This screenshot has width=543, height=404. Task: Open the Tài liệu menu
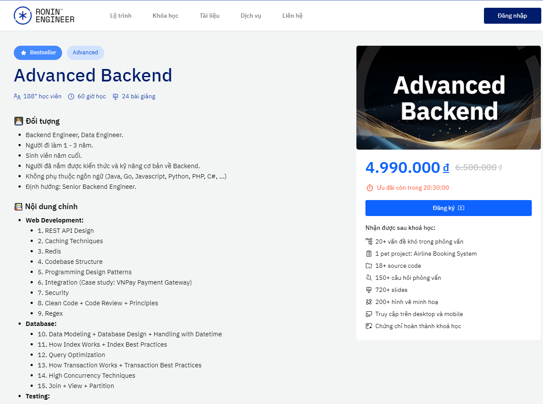coord(209,16)
